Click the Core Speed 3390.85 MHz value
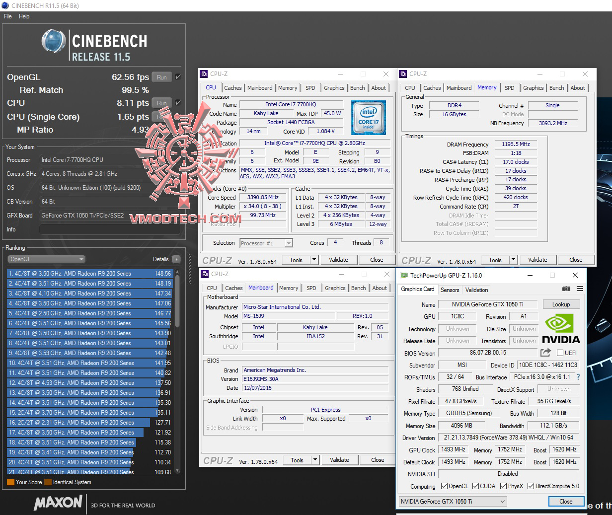The width and height of the screenshot is (612, 515). point(263,197)
